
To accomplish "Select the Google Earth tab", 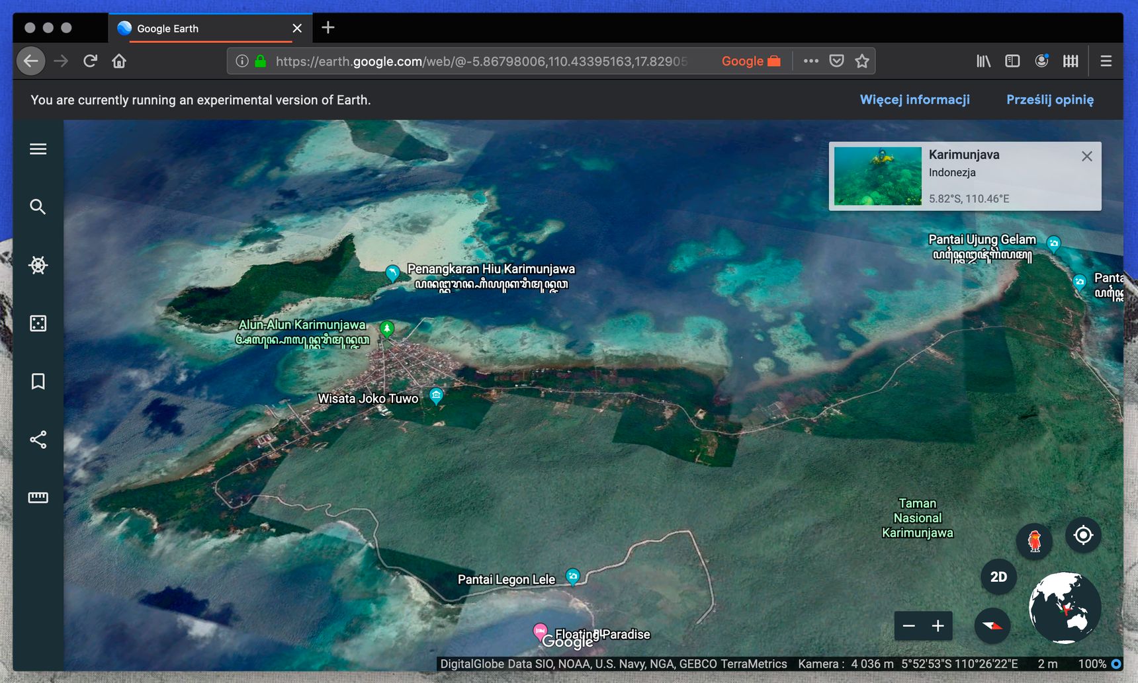I will [210, 28].
